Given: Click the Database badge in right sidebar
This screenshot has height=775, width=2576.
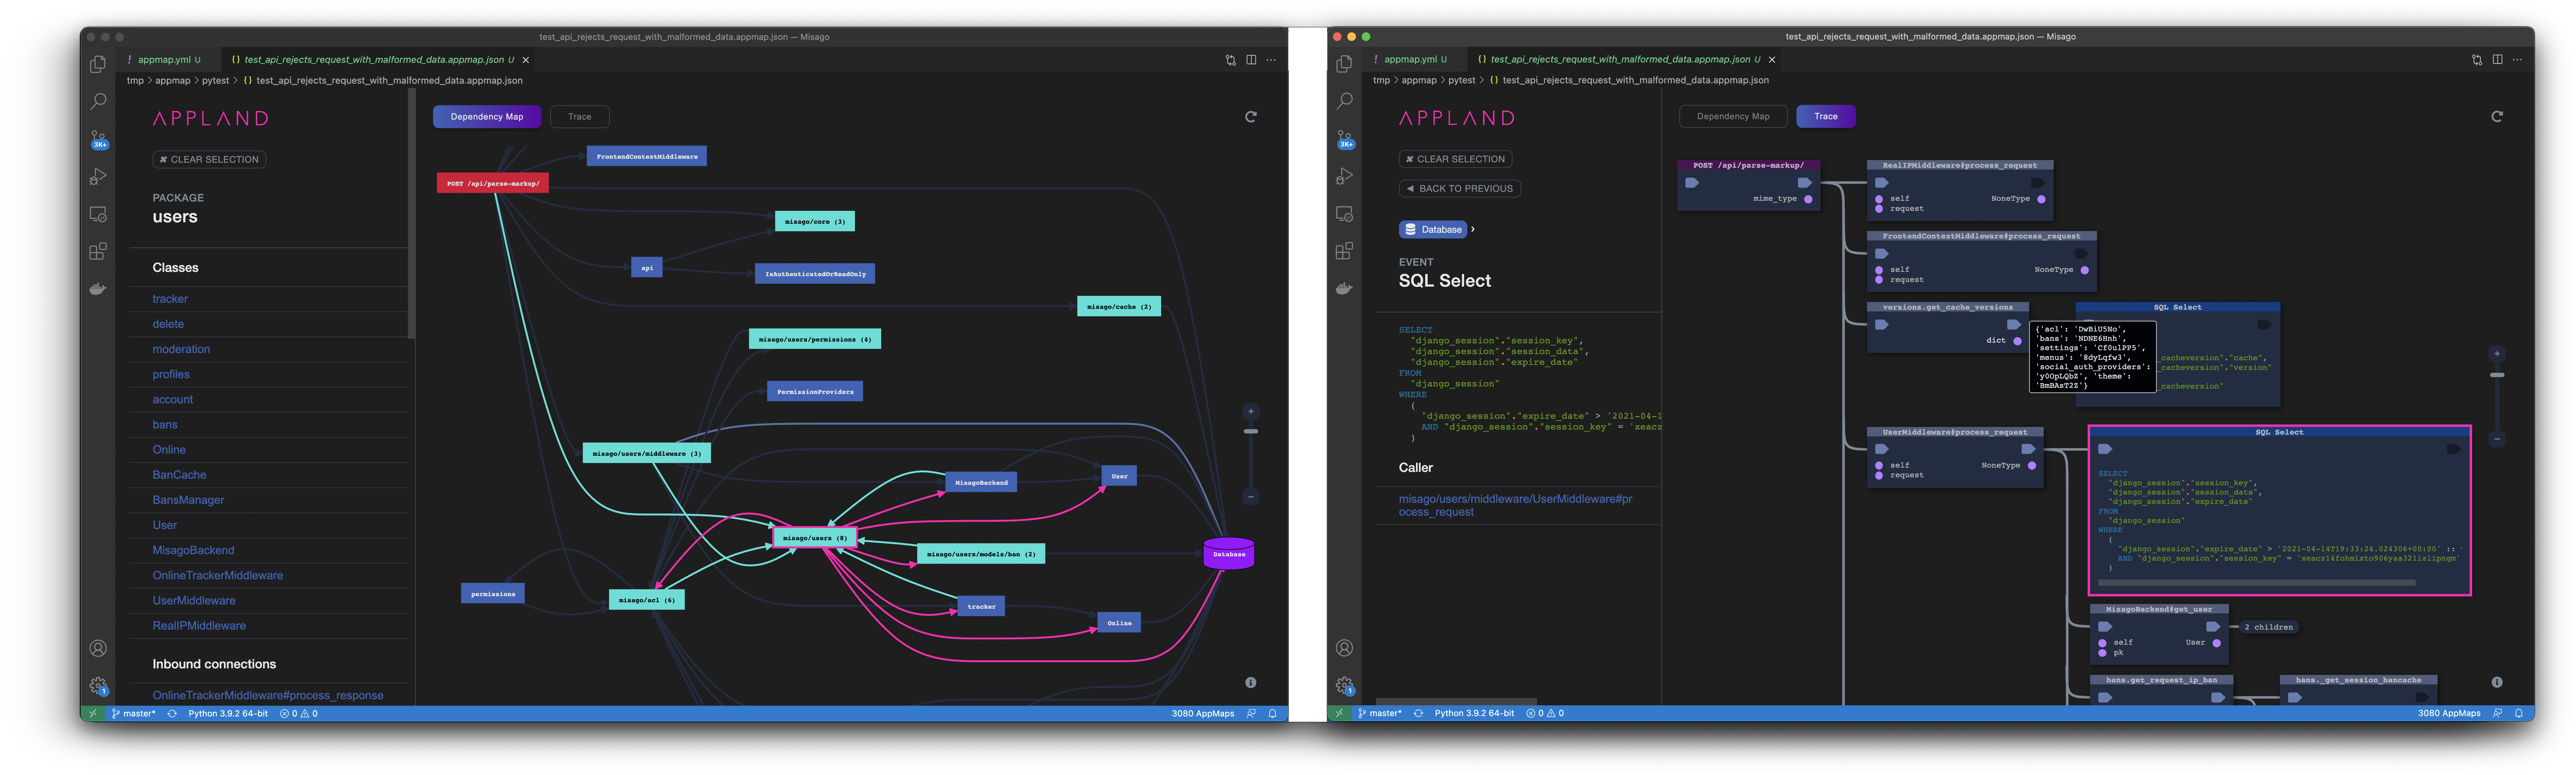Looking at the screenshot, I should 1433,230.
